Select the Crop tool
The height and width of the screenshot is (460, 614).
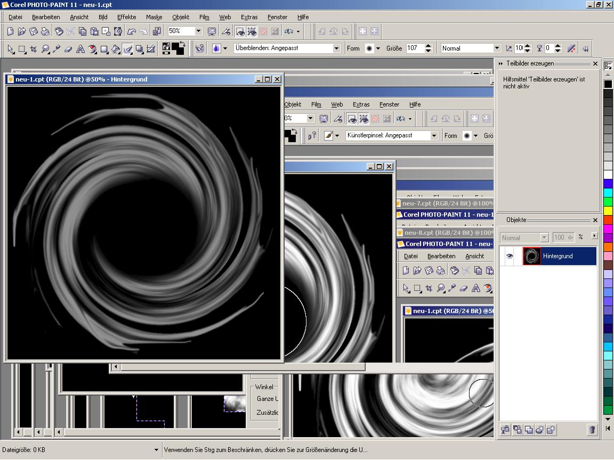pyautogui.click(x=34, y=49)
